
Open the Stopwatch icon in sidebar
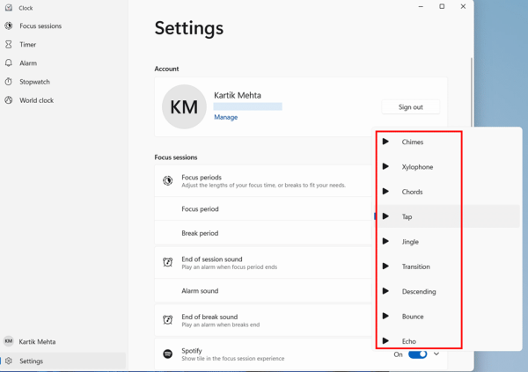pos(9,82)
